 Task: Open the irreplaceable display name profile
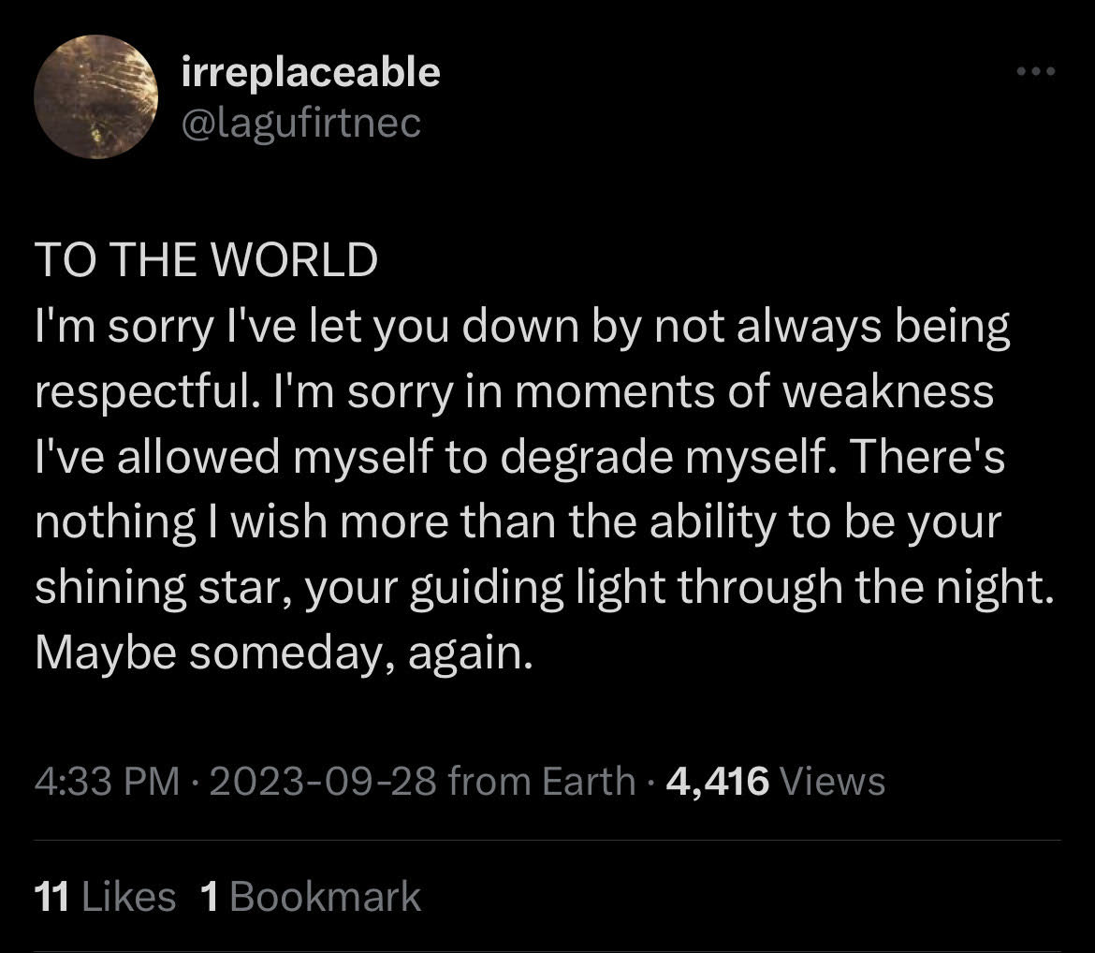click(311, 73)
